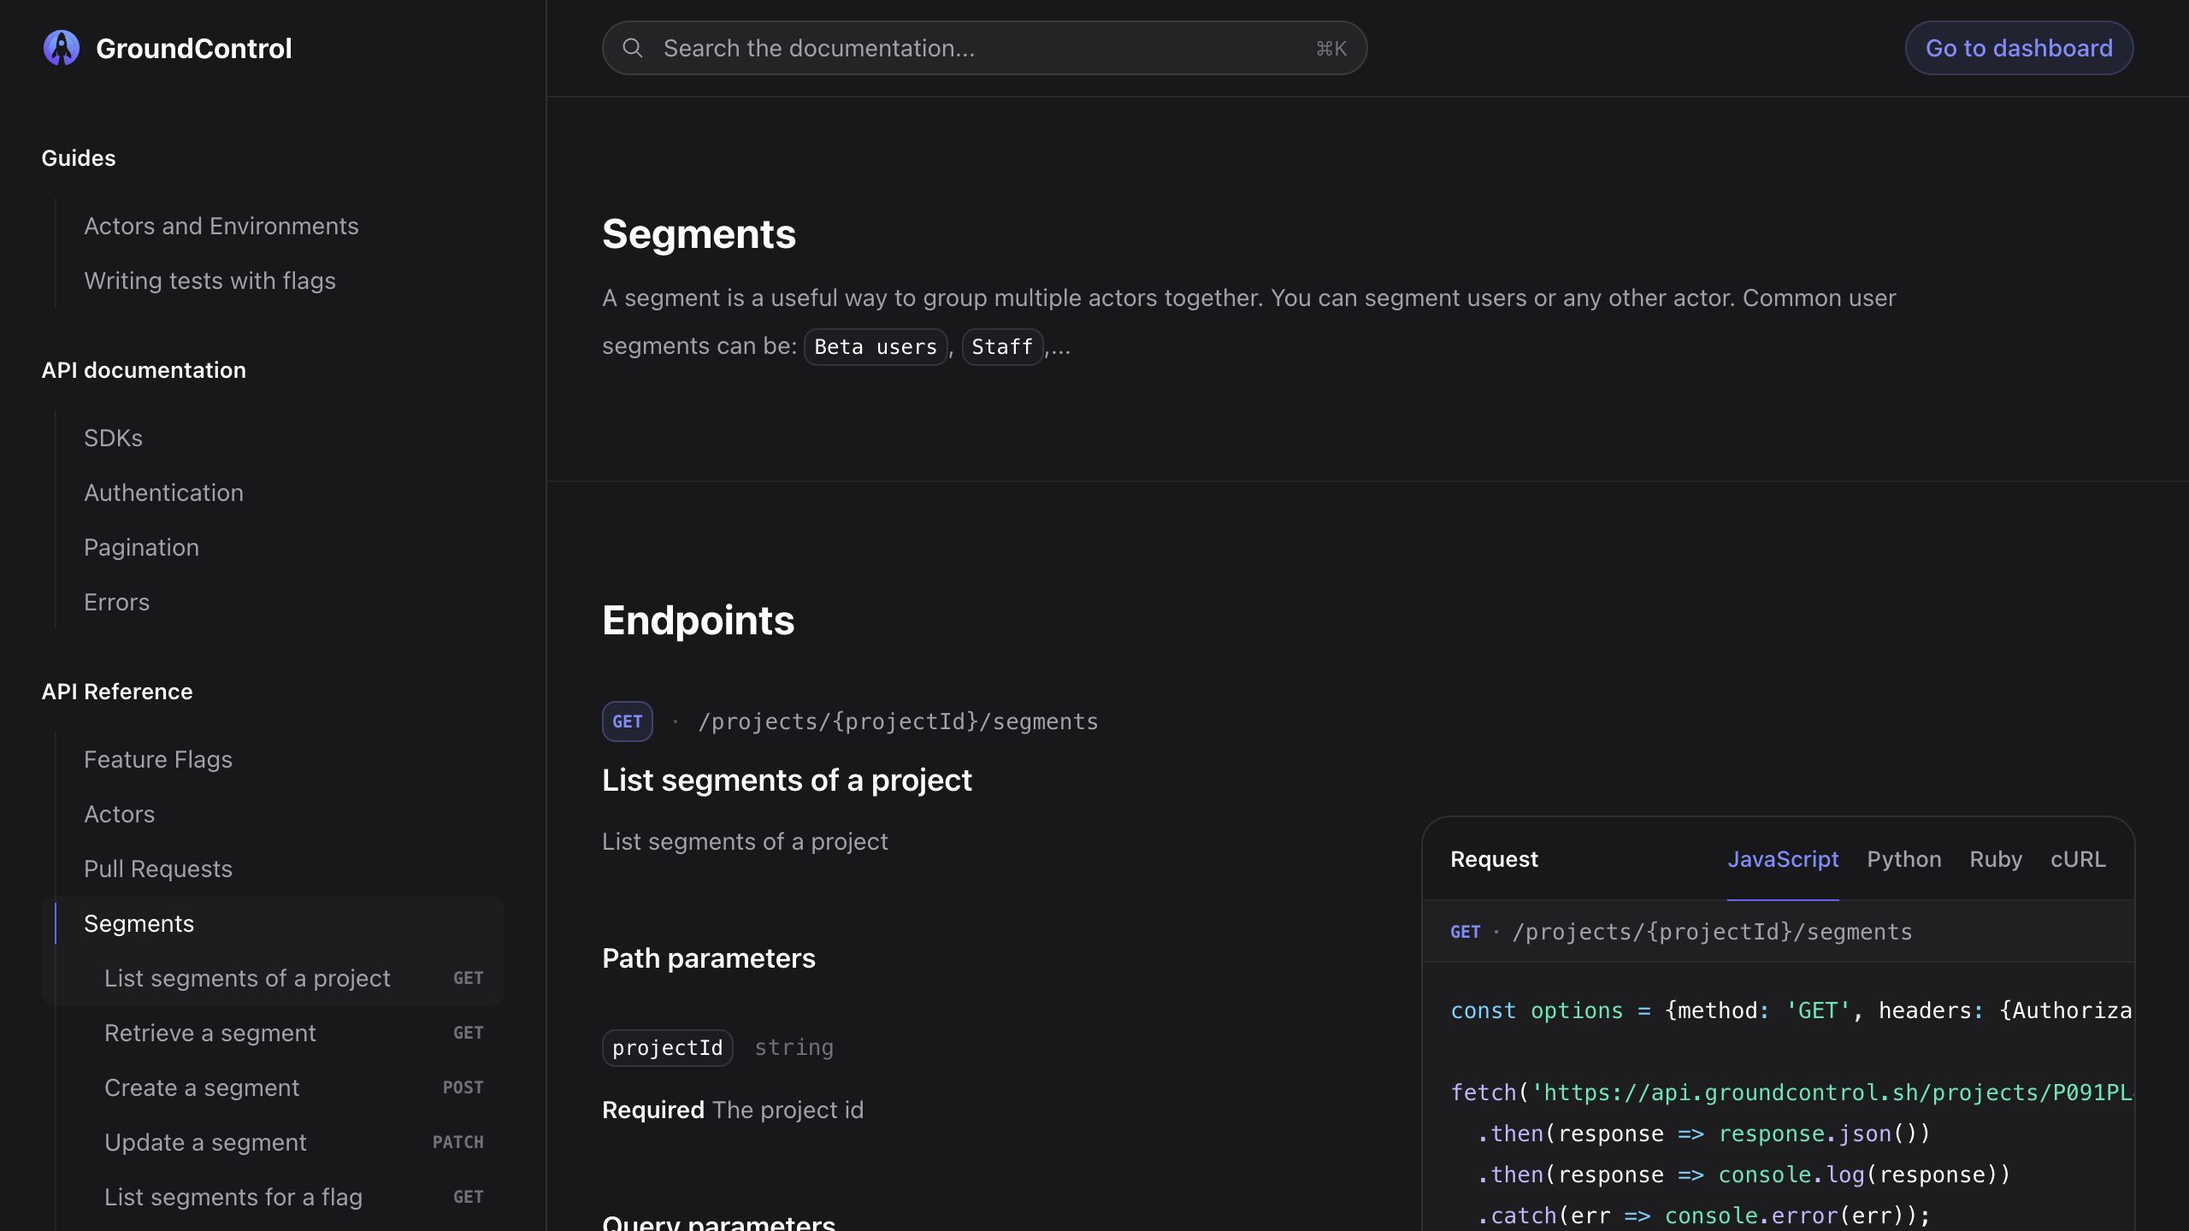Image resolution: width=2189 pixels, height=1231 pixels.
Task: Jump to List segments of a project
Action: click(x=293, y=978)
